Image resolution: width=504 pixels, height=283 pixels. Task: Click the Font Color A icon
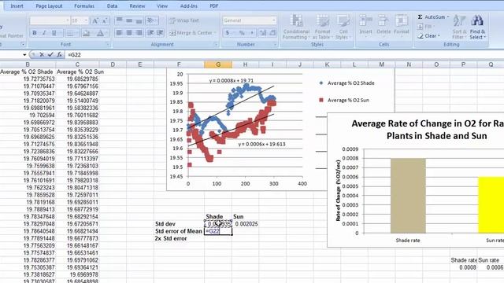[100, 33]
